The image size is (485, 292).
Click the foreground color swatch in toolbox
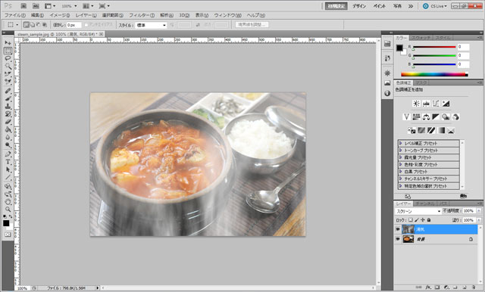click(x=6, y=223)
